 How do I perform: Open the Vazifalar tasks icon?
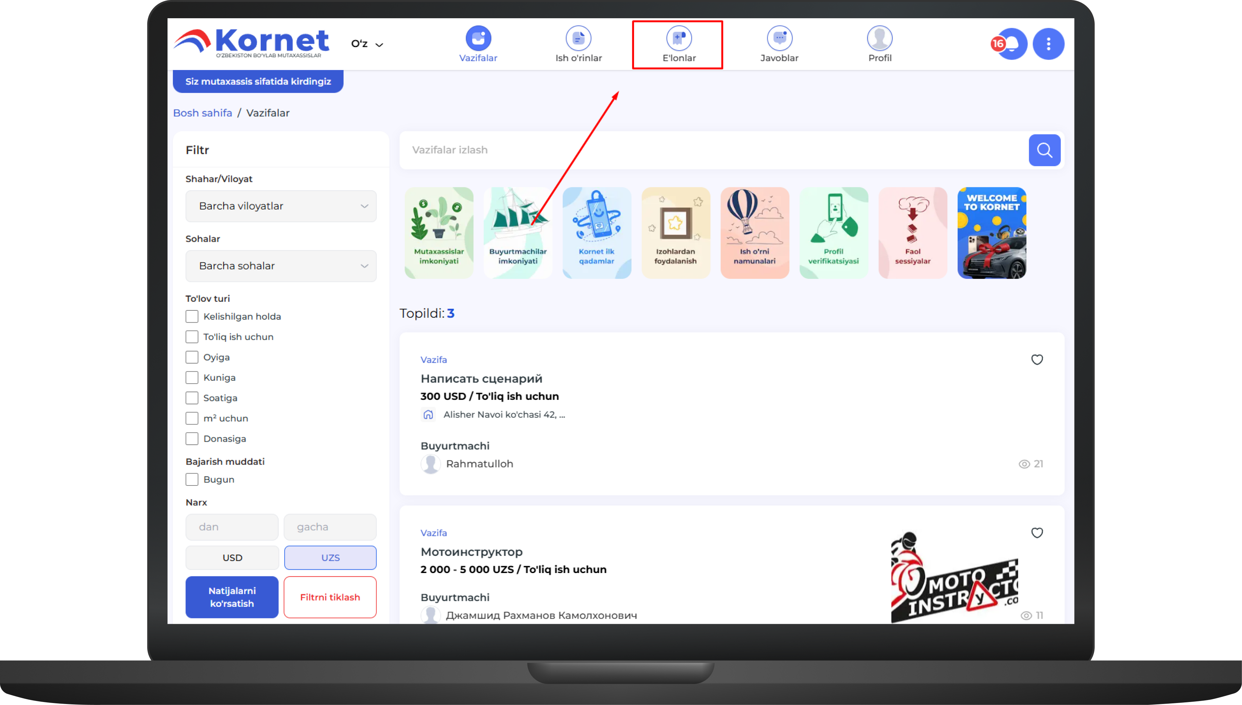(x=478, y=38)
